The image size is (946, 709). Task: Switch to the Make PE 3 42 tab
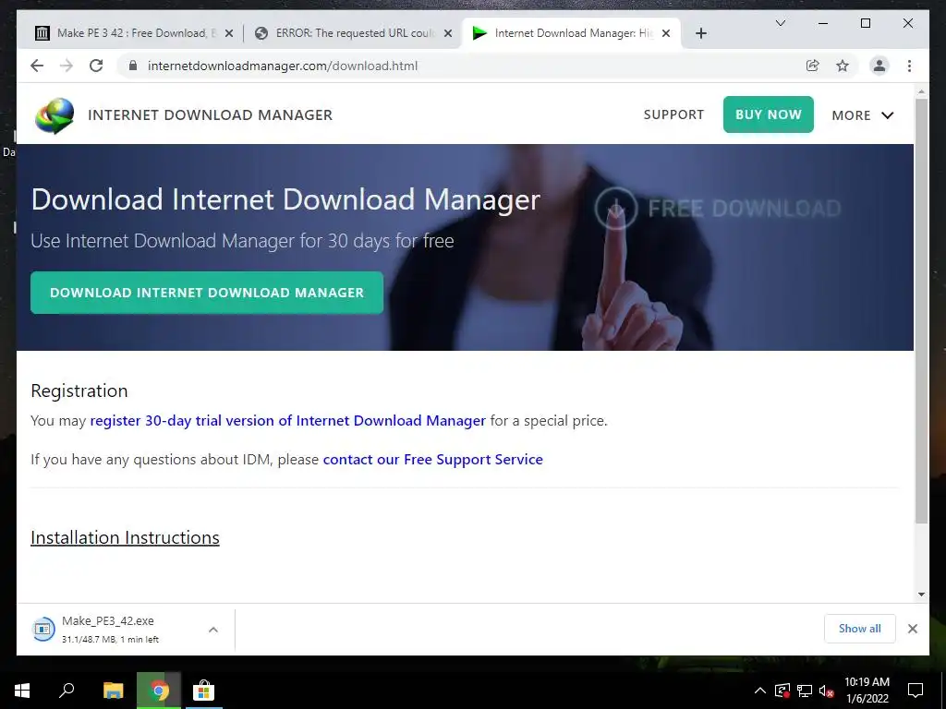point(133,33)
